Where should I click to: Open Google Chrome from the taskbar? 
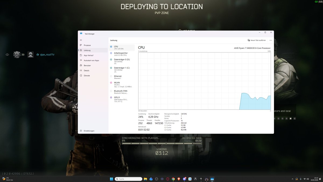click(173, 179)
